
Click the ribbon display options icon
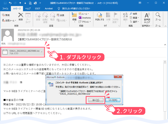pyautogui.click(x=140, y=3)
